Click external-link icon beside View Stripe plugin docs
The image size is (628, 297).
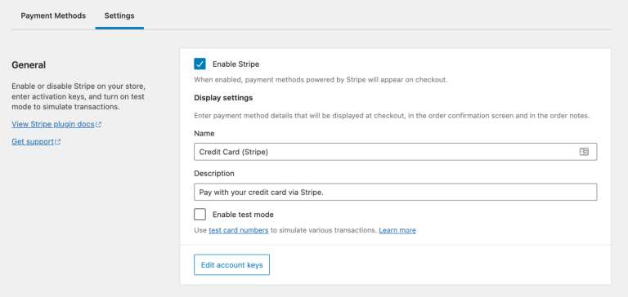(x=98, y=125)
